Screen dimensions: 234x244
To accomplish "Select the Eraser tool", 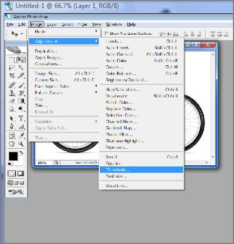I will (x=12, y=101).
